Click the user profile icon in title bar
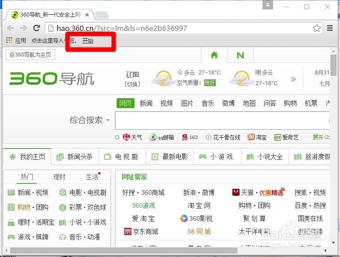This screenshot has height=257, width=340. pyautogui.click(x=268, y=5)
